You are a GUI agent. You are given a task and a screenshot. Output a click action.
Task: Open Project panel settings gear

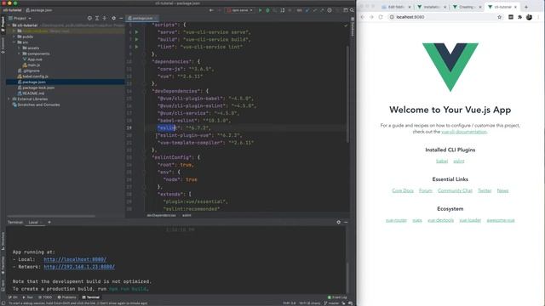click(x=113, y=18)
